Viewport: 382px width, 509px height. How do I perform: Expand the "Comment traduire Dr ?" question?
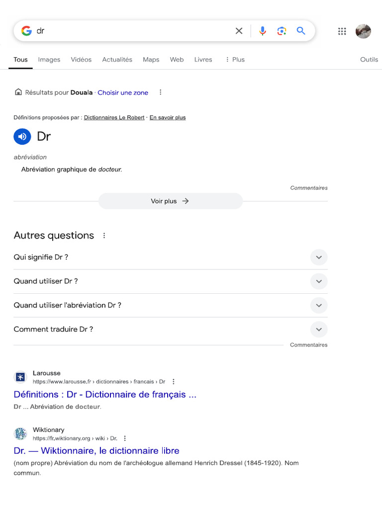(x=319, y=329)
